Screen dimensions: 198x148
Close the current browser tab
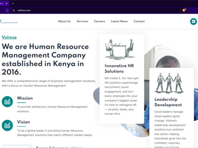7,3
